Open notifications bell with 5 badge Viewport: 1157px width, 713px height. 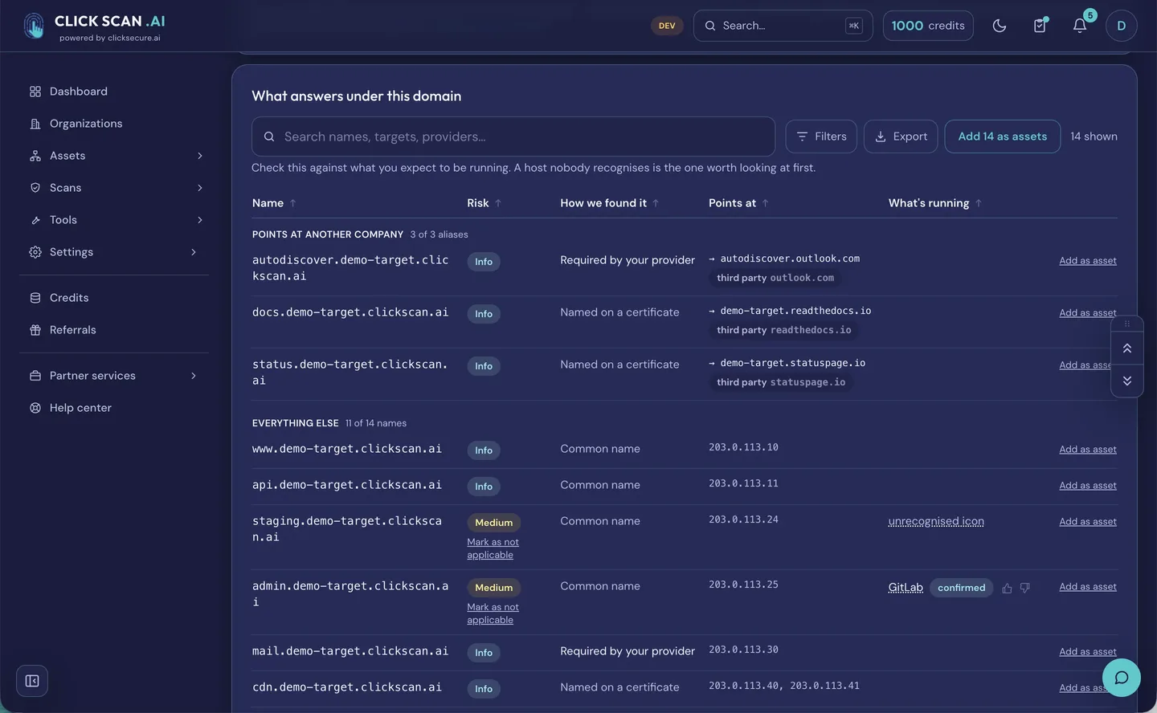tap(1080, 26)
